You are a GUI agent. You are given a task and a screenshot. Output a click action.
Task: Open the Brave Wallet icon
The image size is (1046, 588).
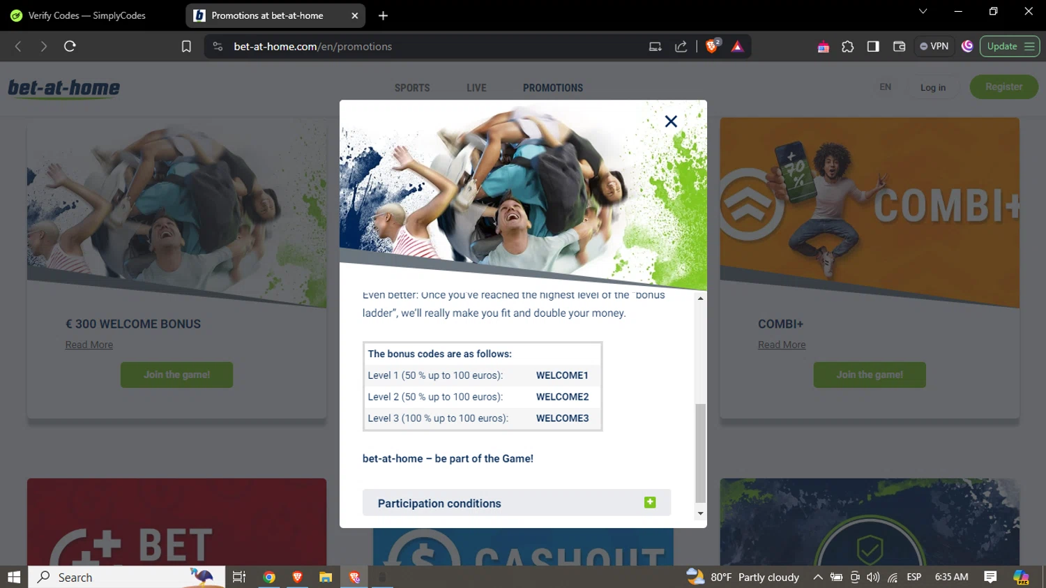tap(899, 47)
